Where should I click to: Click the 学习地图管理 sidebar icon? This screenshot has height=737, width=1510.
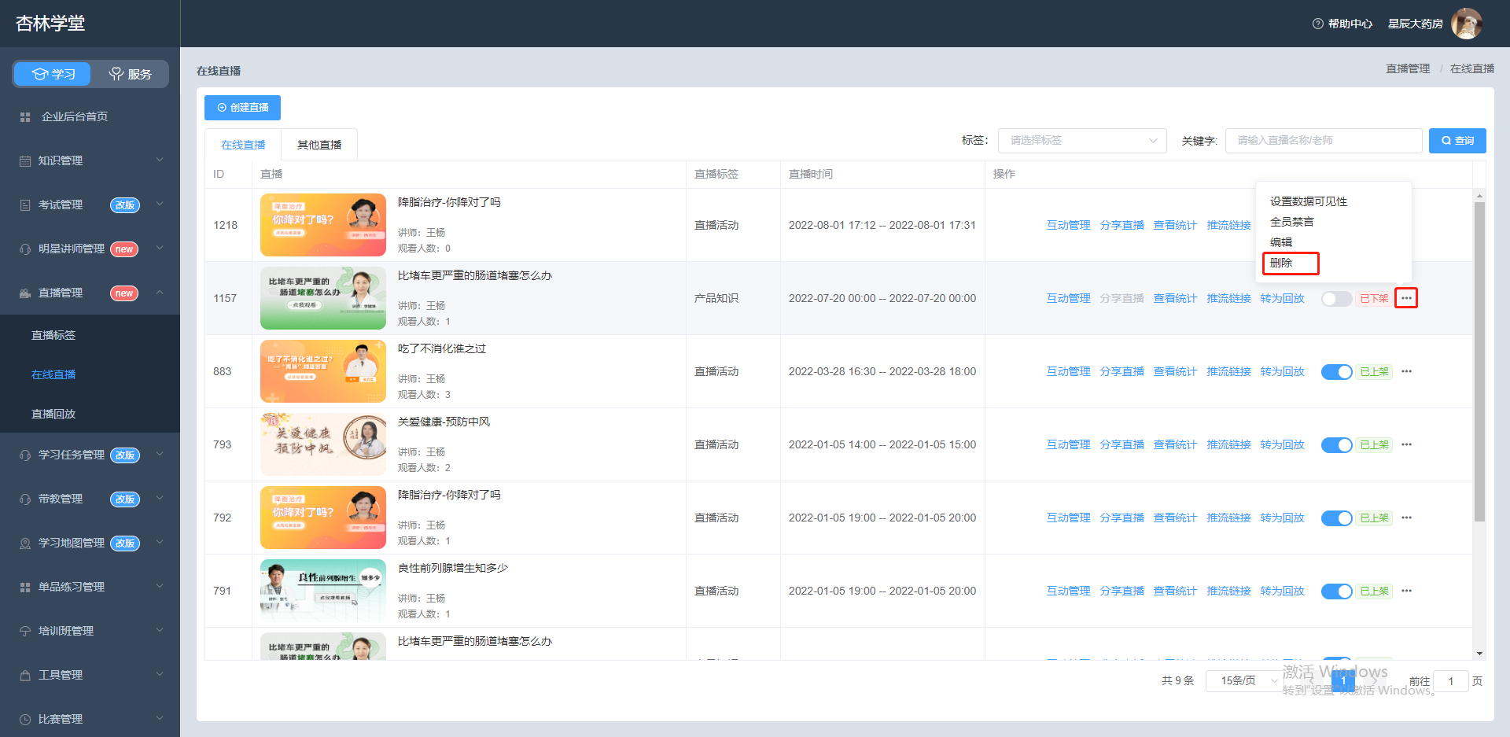coord(25,543)
